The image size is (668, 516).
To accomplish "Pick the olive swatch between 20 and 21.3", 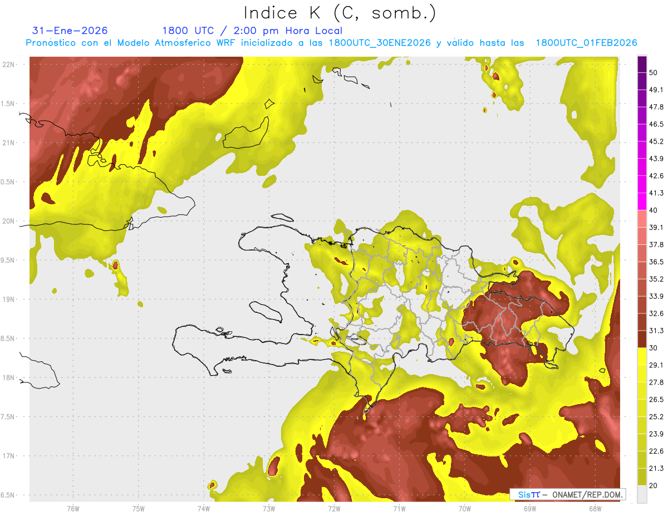I will click(x=642, y=477).
